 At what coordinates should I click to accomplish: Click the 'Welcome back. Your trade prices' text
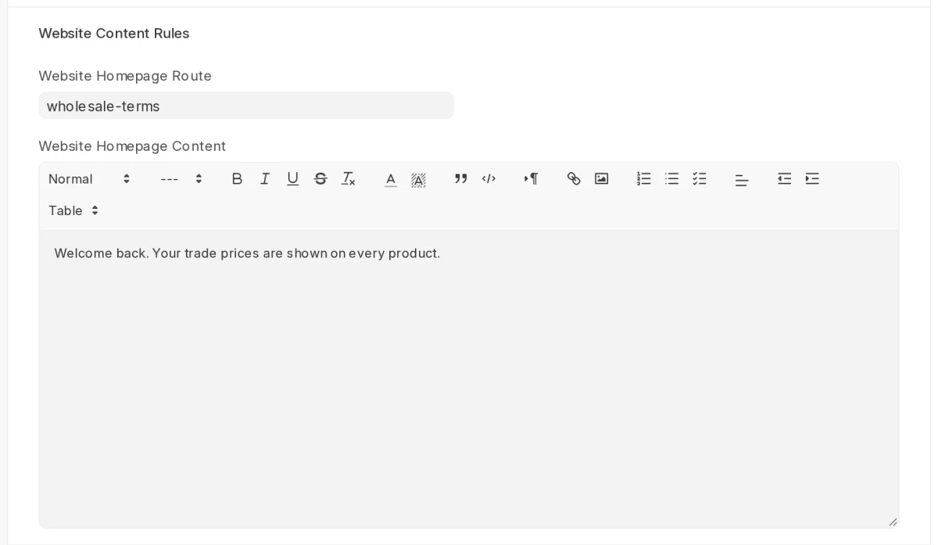(x=248, y=253)
